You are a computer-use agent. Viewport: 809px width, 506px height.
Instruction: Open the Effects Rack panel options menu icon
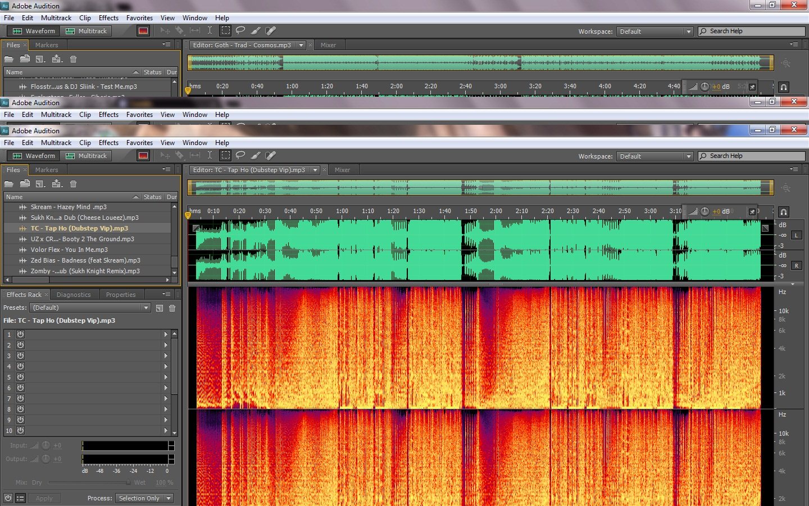click(x=167, y=294)
